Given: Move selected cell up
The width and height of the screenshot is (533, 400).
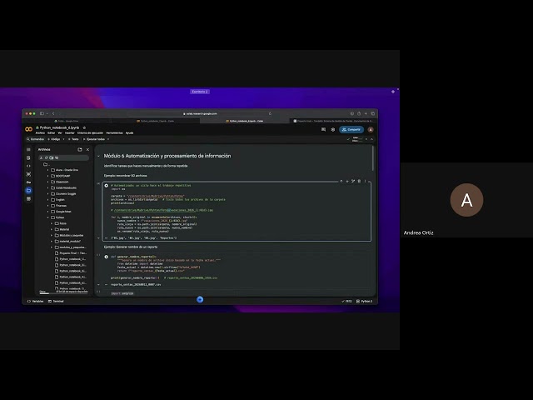Looking at the screenshot, I should [x=341, y=182].
